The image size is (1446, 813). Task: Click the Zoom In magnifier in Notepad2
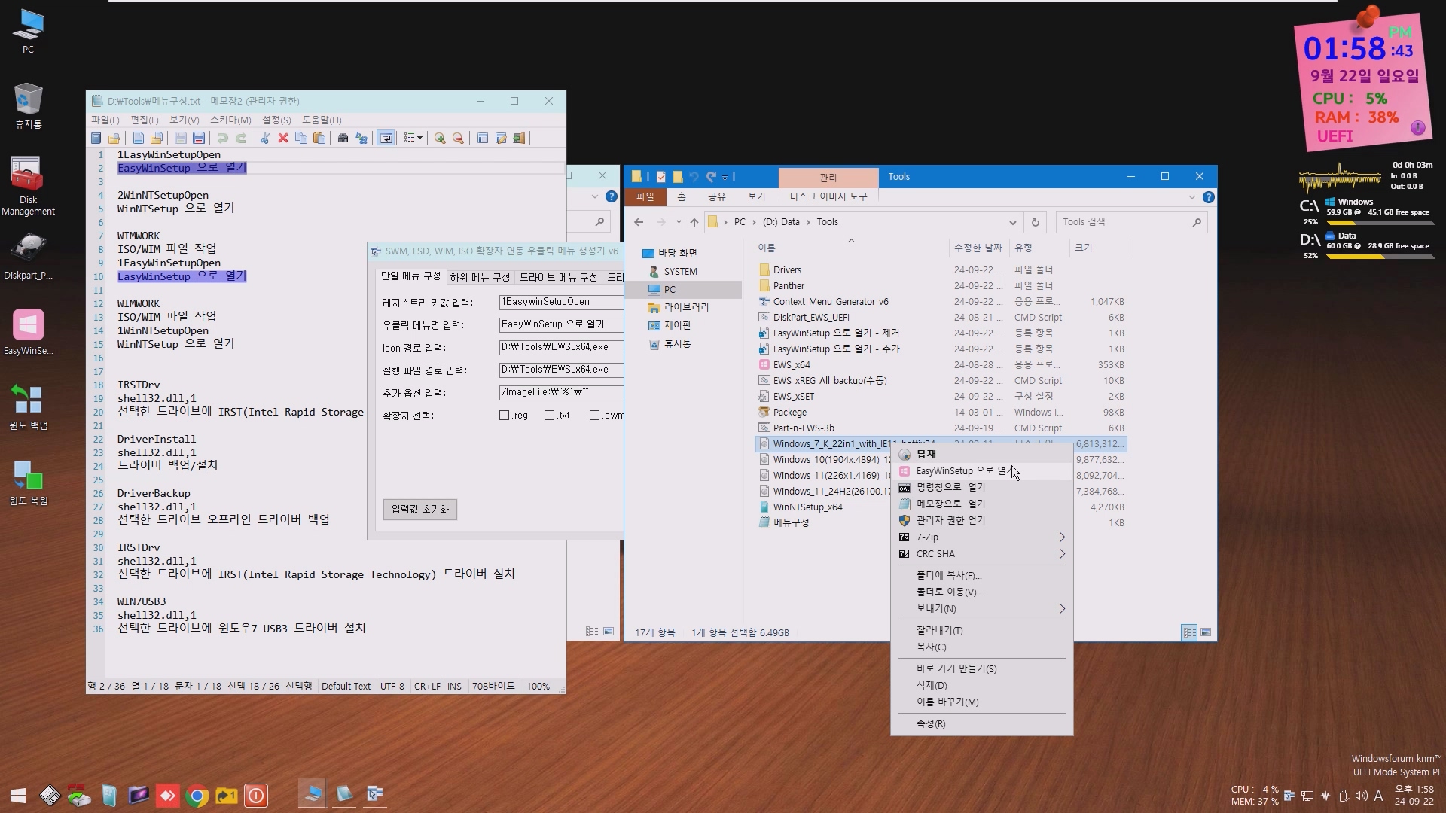click(440, 139)
